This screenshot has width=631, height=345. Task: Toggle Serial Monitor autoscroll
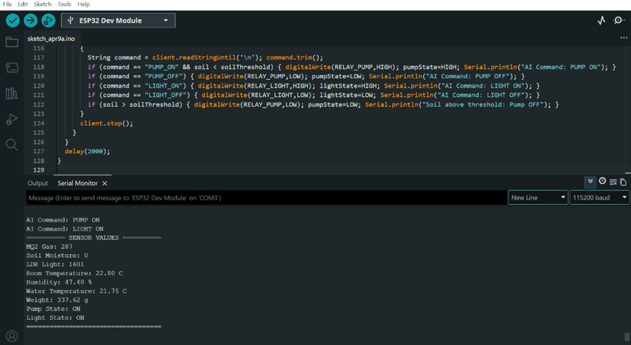[590, 182]
